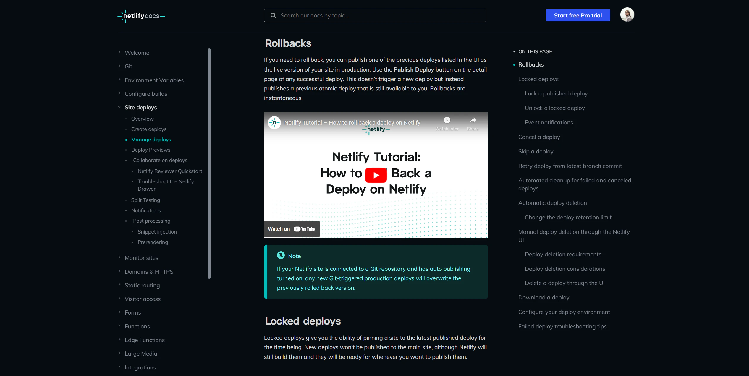Jump to Locked deploys section link

pyautogui.click(x=538, y=79)
